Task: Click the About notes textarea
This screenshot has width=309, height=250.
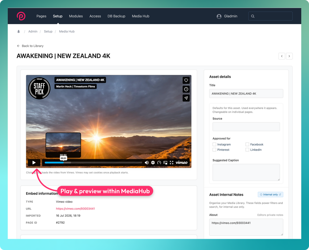Action: click(x=246, y=227)
